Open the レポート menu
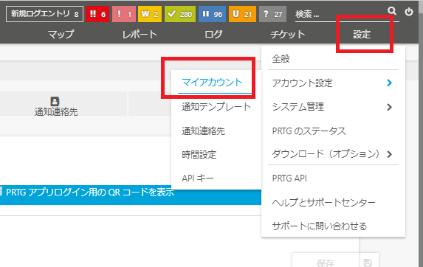 (140, 34)
